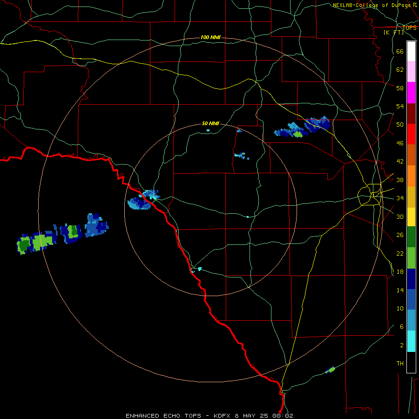Click the "30" legend value
This screenshot has height=419, width=419.
tap(400, 216)
